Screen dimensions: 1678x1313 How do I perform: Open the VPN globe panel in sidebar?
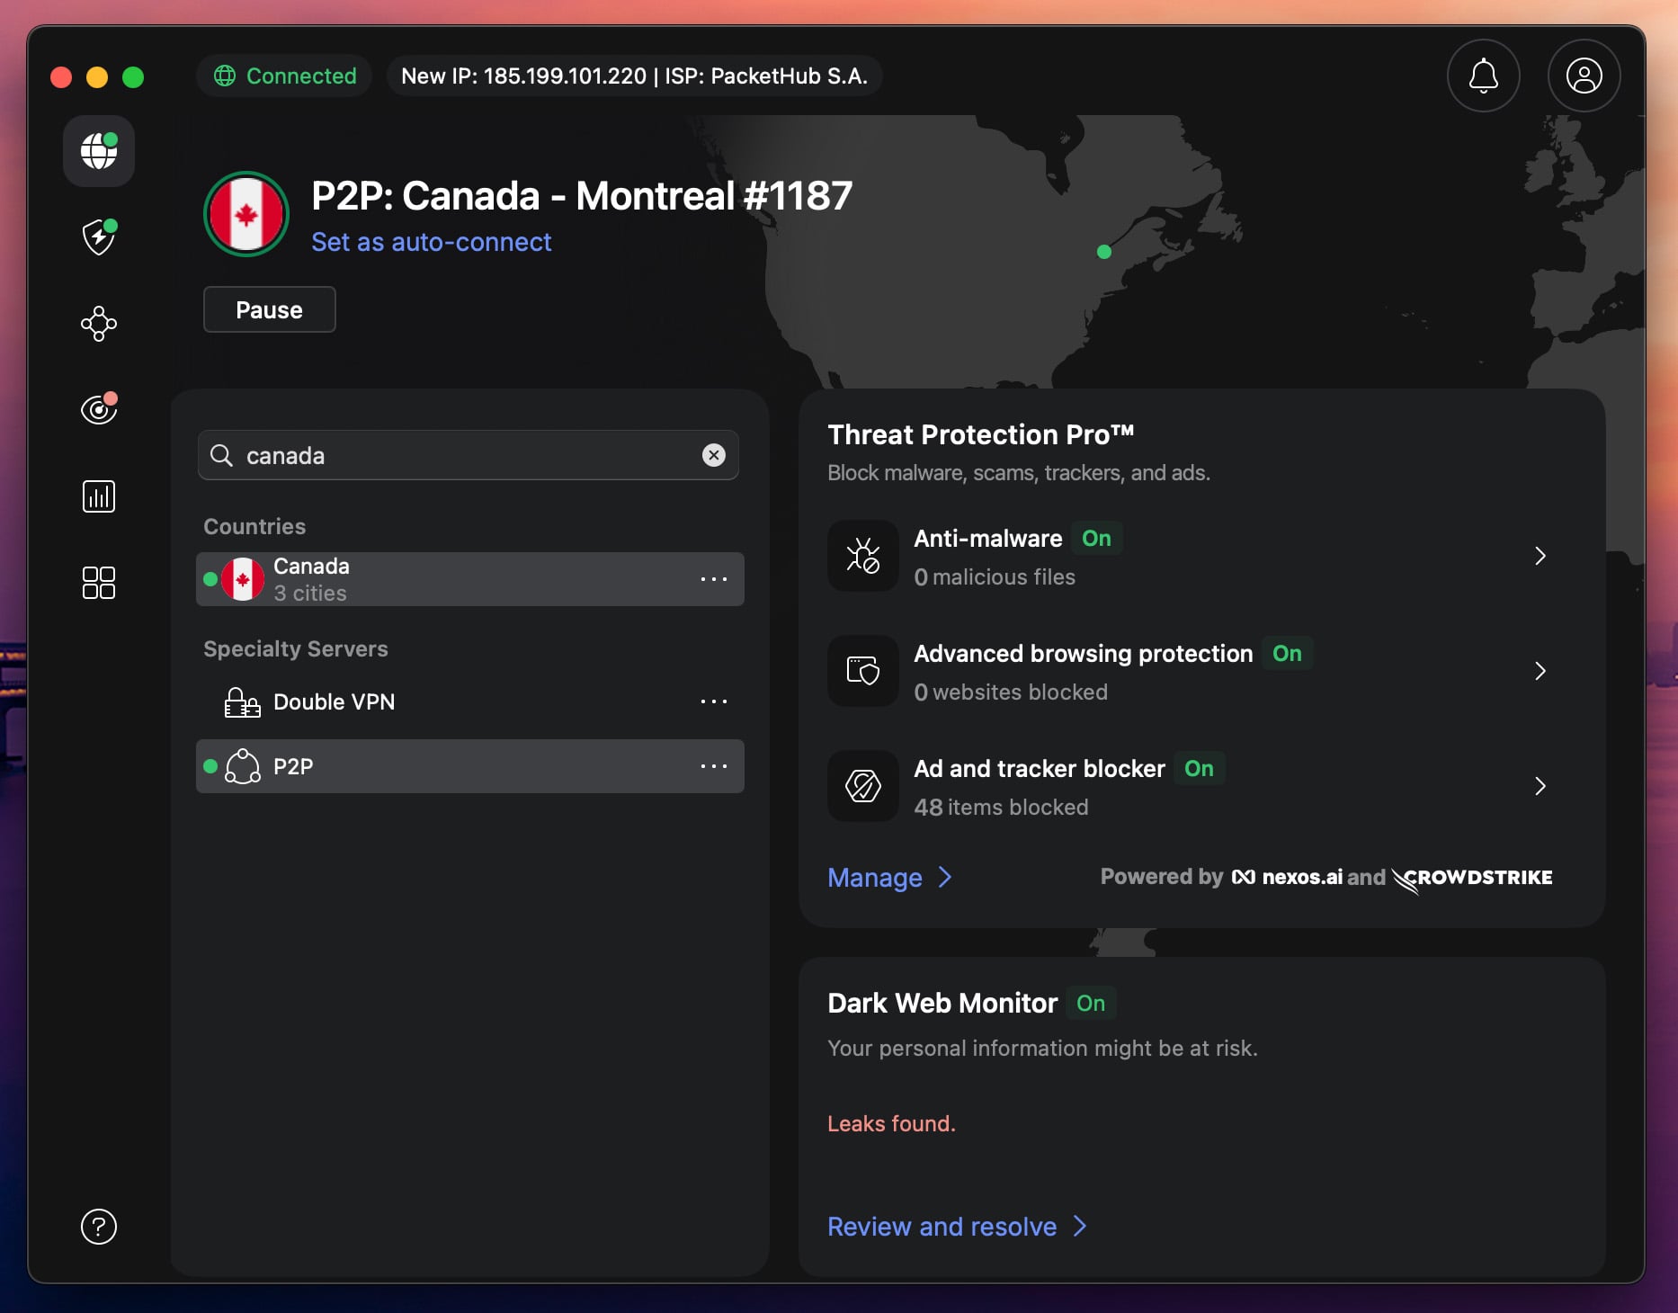[98, 151]
